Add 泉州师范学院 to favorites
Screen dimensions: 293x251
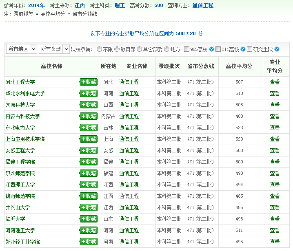tap(89, 173)
